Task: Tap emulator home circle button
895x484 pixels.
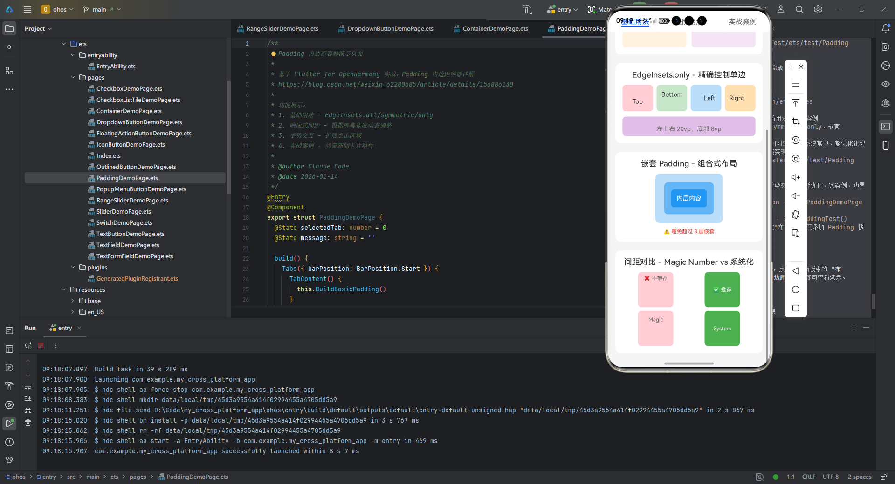Action: click(796, 289)
